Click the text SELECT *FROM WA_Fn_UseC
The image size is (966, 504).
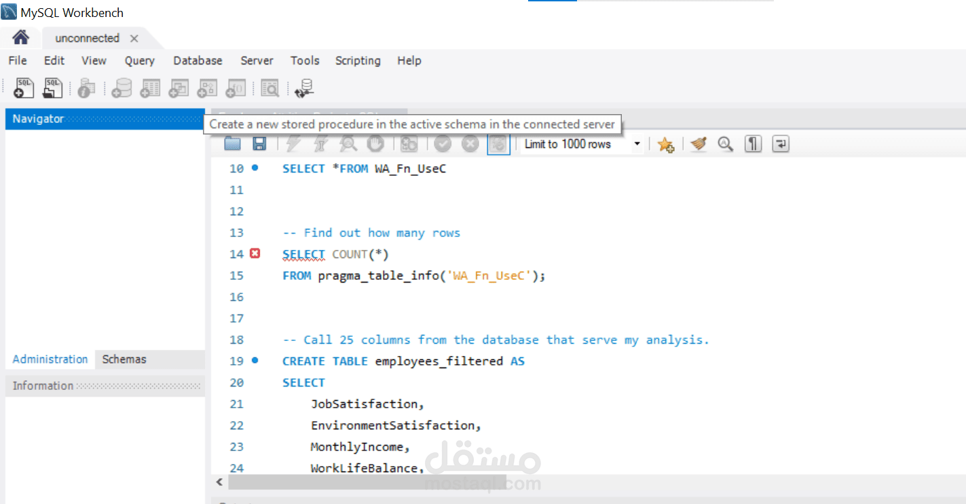(x=365, y=168)
